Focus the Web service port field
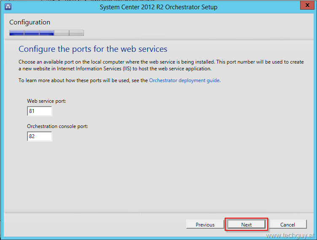317x240 pixels. pyautogui.click(x=40, y=111)
